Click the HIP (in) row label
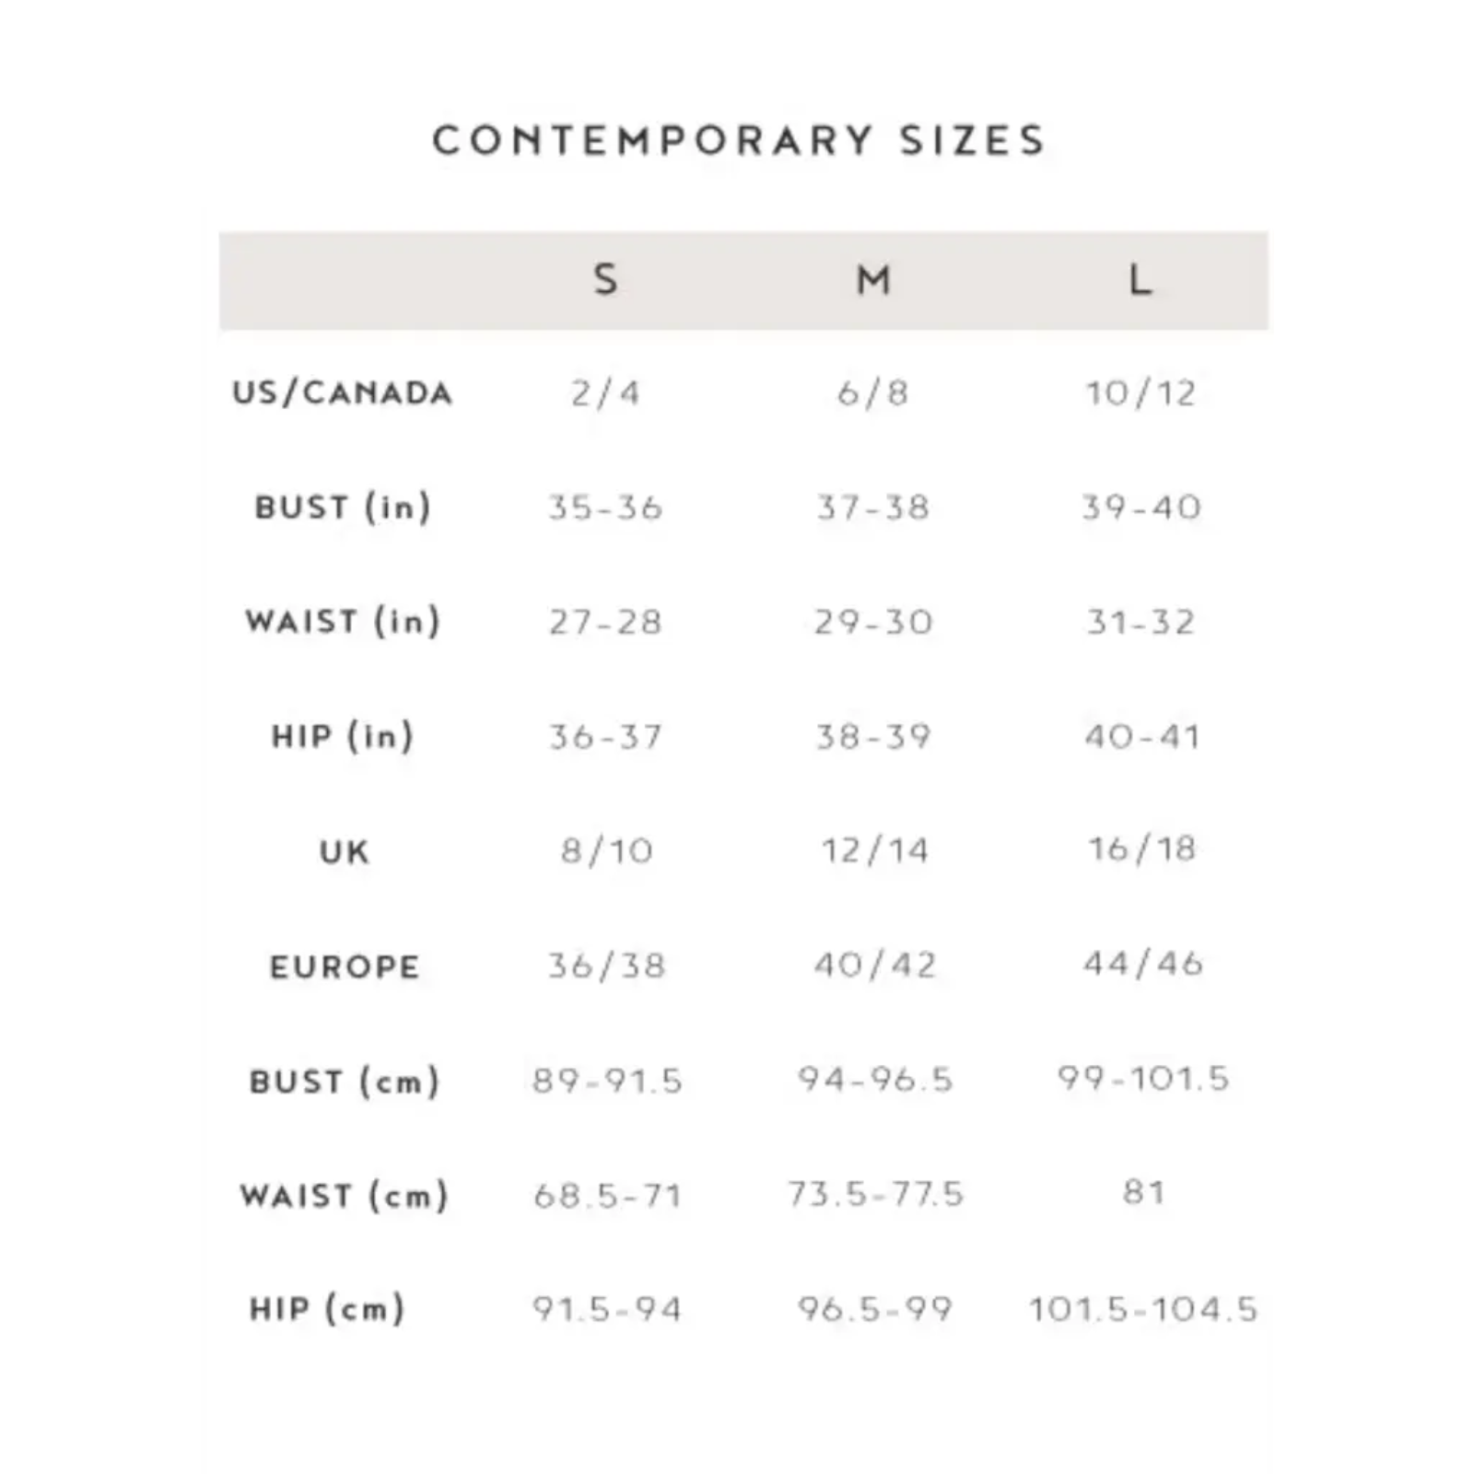The image size is (1474, 1474). [343, 736]
